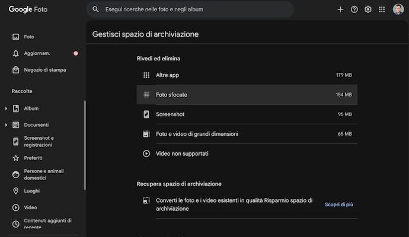This screenshot has height=237, width=409.
Task: Select Screenshot e registrazioni in sidebar
Action: pyautogui.click(x=39, y=142)
